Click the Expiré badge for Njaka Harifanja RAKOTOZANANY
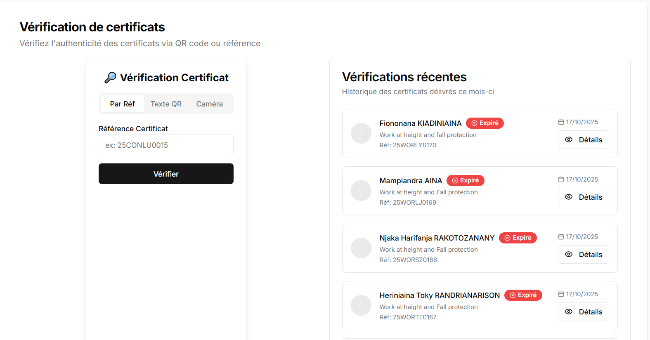650x340 pixels. point(518,238)
